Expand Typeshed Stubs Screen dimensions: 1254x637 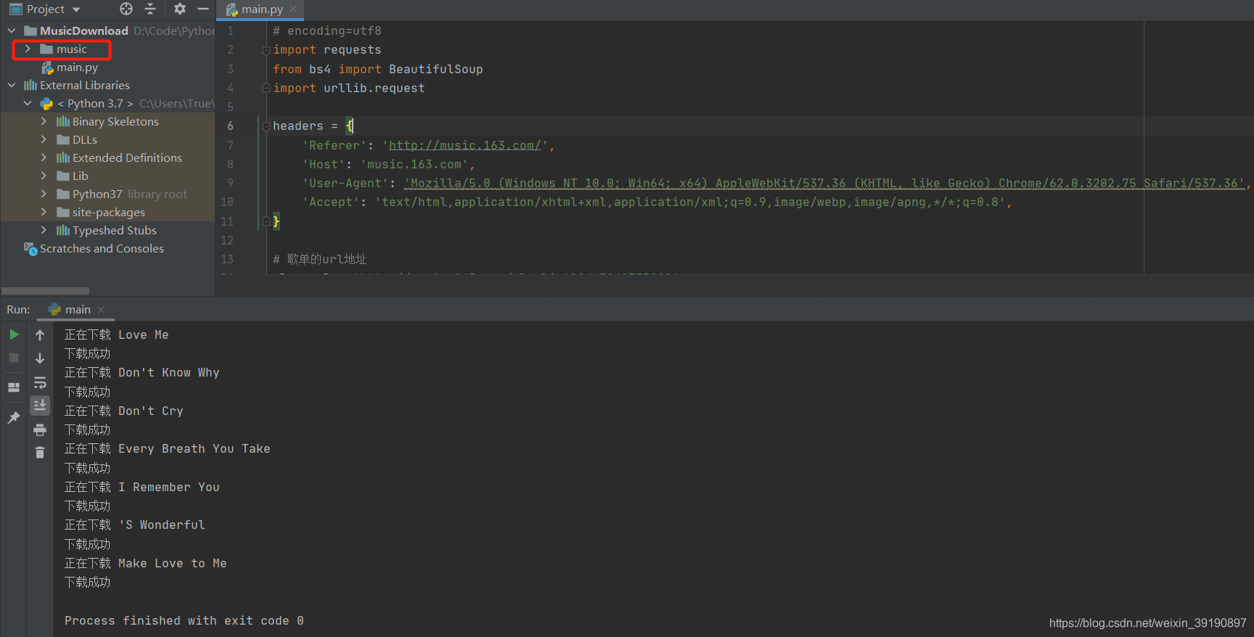click(x=44, y=230)
